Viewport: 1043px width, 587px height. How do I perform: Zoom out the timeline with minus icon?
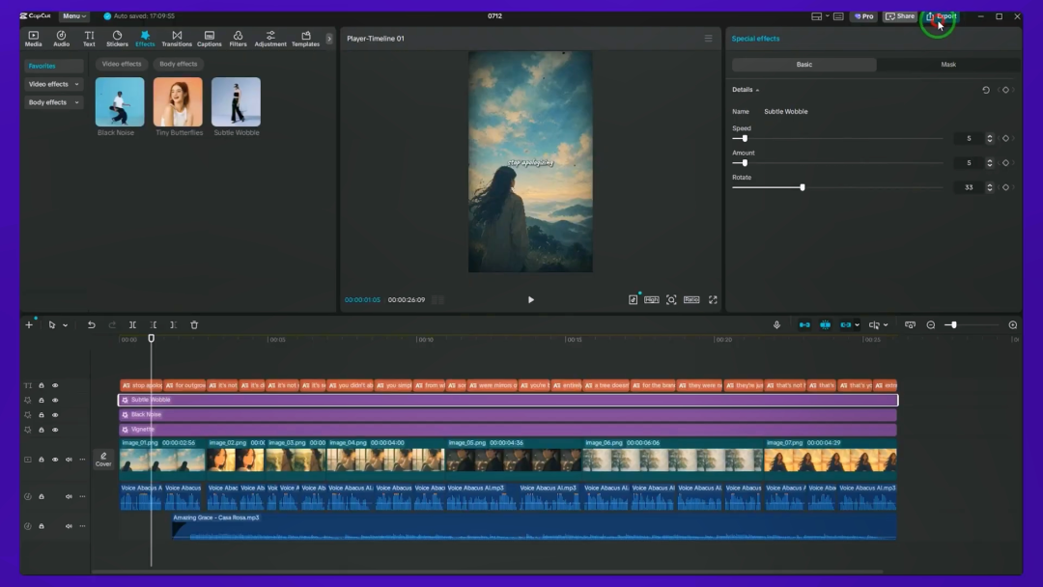931,325
